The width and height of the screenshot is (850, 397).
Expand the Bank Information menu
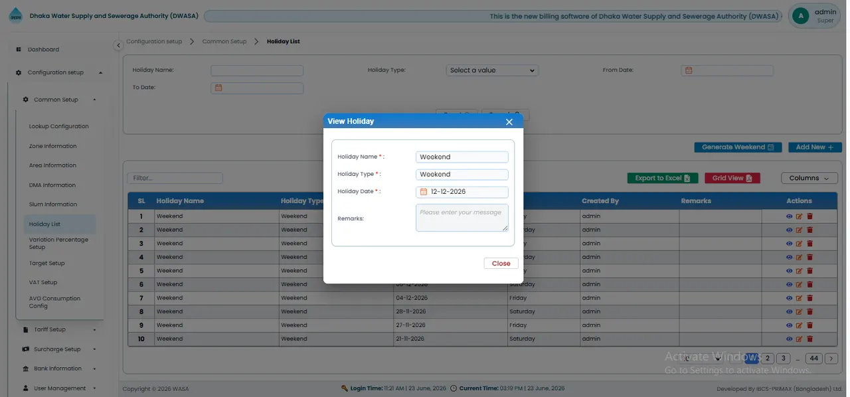(59, 368)
